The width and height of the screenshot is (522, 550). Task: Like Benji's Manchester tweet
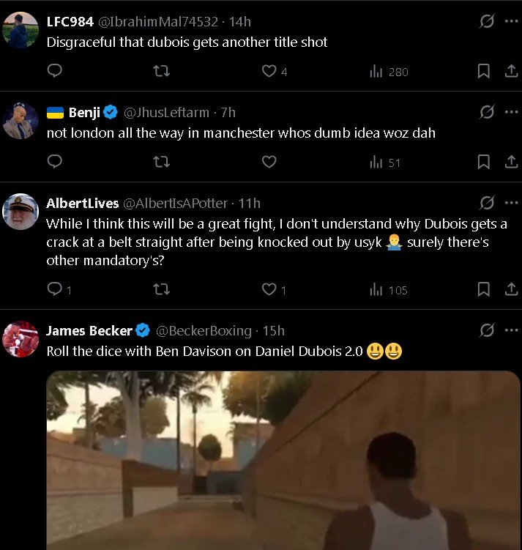pos(269,162)
